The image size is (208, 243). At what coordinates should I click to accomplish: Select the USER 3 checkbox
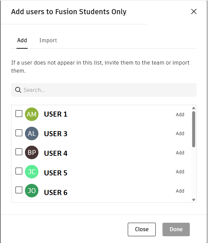pyautogui.click(x=19, y=133)
